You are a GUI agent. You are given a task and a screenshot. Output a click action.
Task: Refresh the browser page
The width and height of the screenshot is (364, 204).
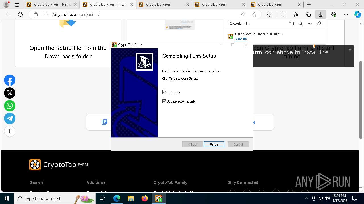[x=20, y=14]
